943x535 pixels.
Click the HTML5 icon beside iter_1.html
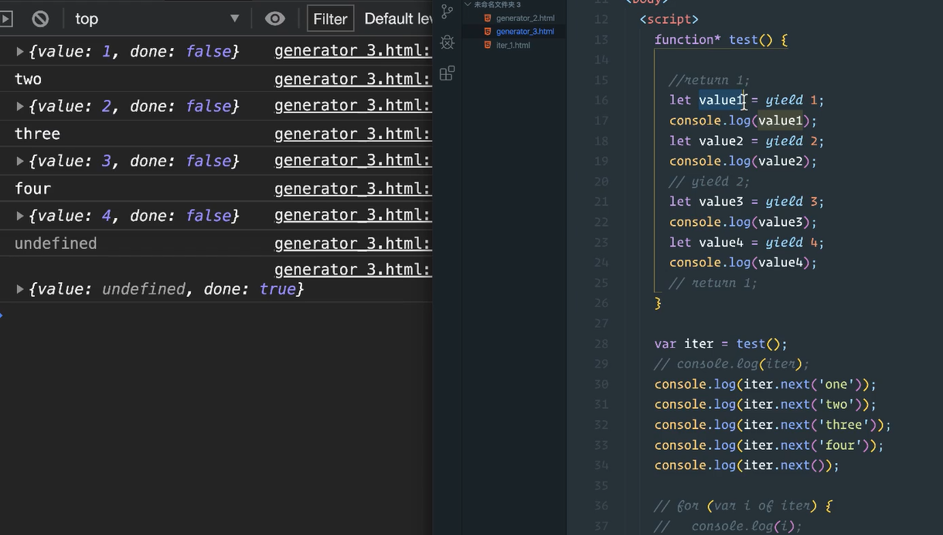coord(488,45)
